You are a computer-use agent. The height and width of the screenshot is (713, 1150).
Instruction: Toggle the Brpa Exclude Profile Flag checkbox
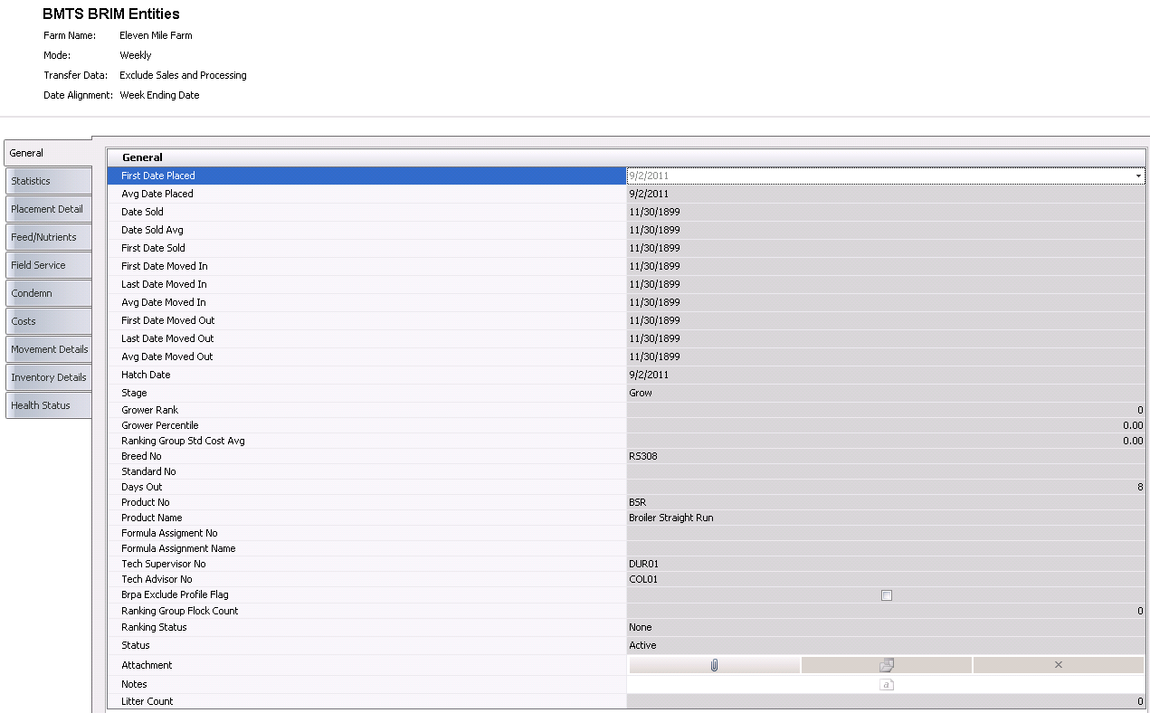(887, 595)
